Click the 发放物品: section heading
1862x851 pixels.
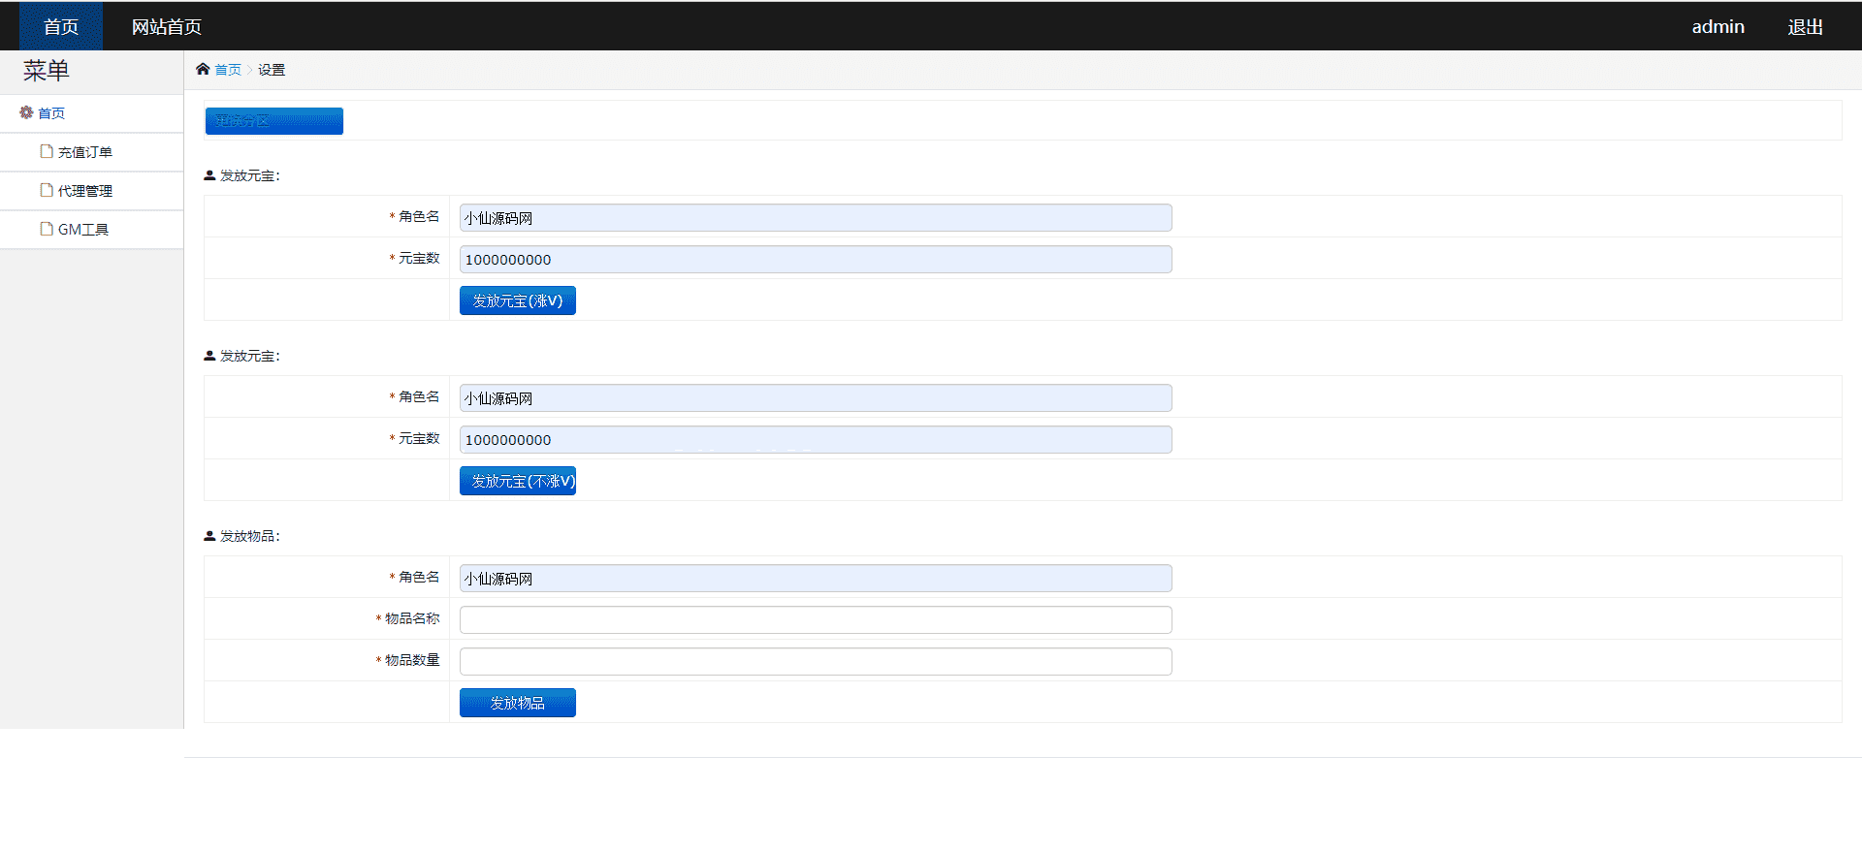(x=249, y=536)
